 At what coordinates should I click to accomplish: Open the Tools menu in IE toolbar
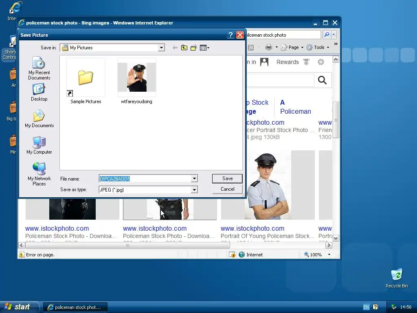(318, 47)
